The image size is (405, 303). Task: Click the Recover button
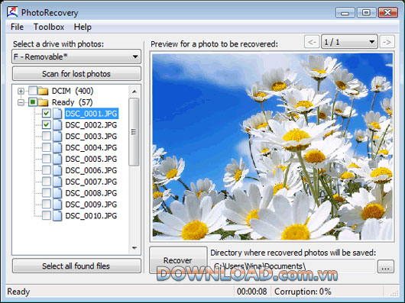tap(178, 260)
